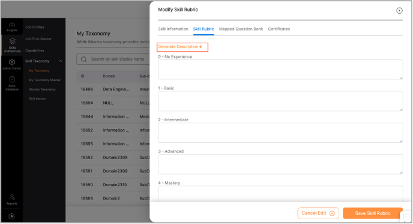Click Generate Description link
The width and height of the screenshot is (413, 224).
click(181, 47)
